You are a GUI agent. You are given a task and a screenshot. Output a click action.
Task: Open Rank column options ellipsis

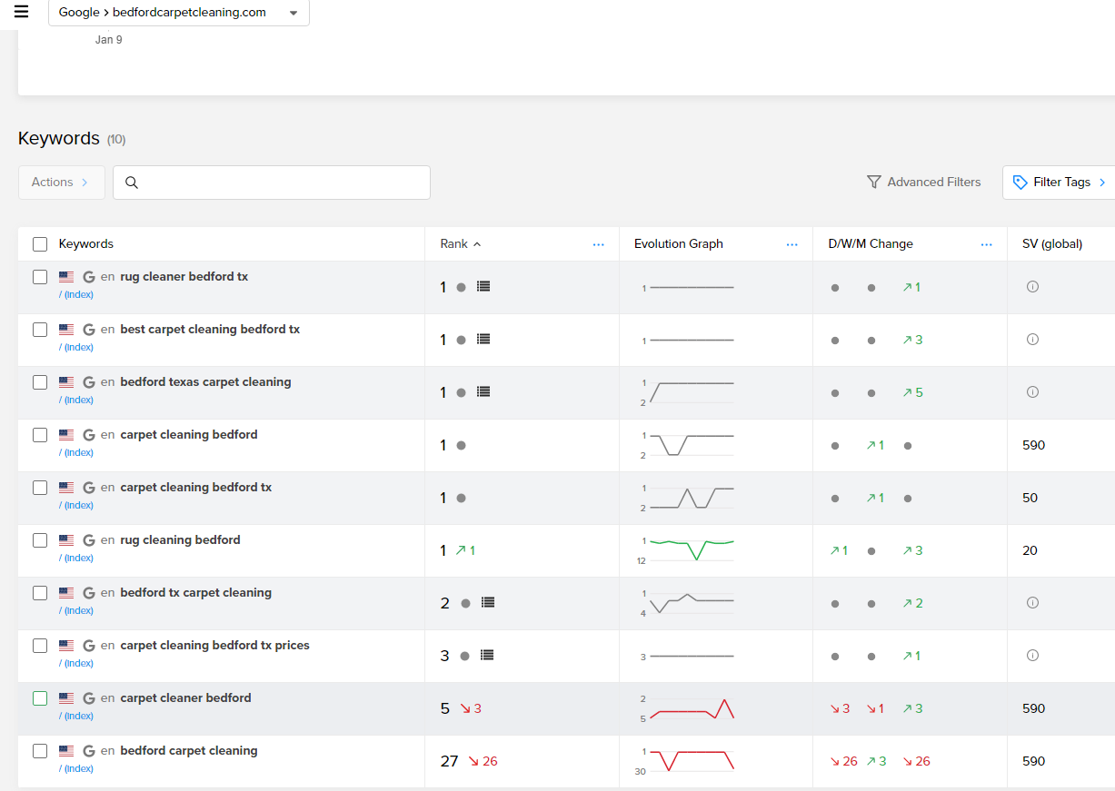click(598, 244)
